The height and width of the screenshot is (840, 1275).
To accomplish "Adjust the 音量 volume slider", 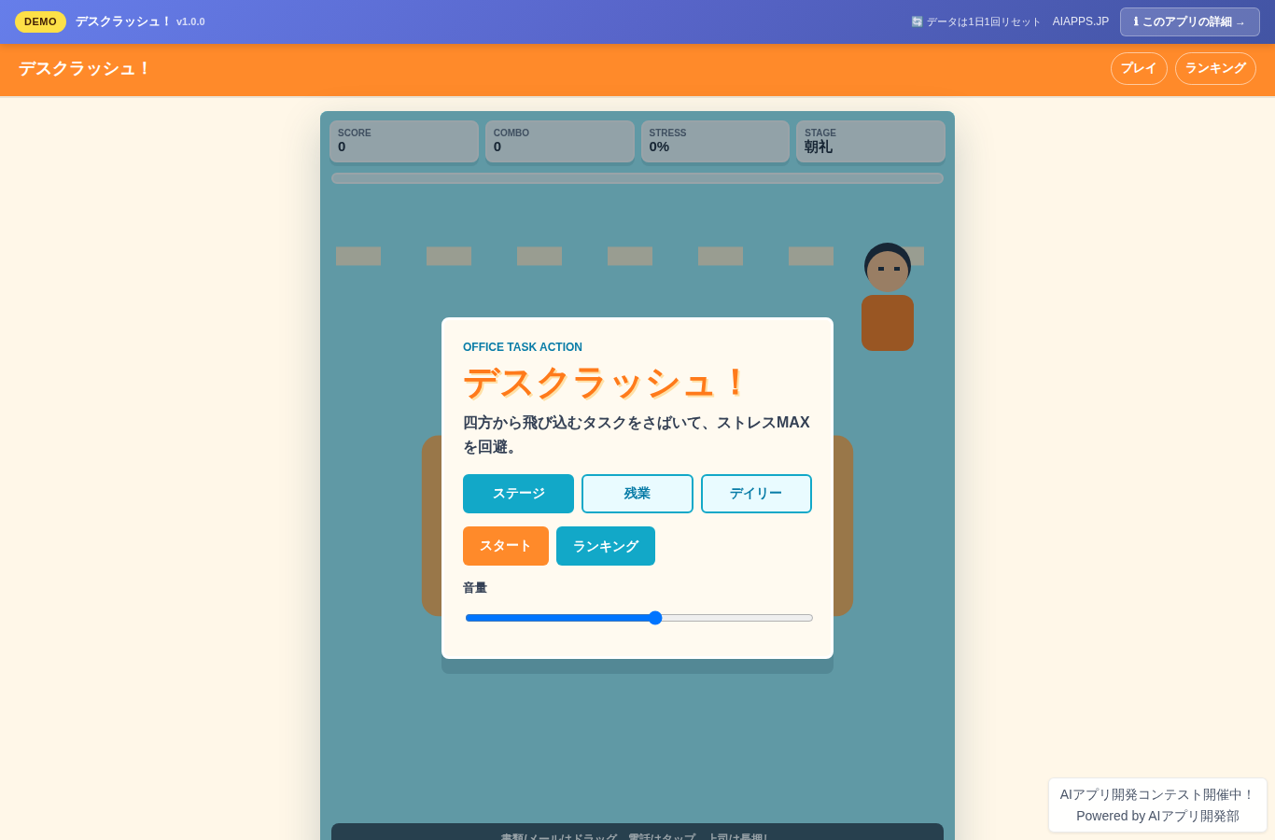I will pyautogui.click(x=638, y=618).
